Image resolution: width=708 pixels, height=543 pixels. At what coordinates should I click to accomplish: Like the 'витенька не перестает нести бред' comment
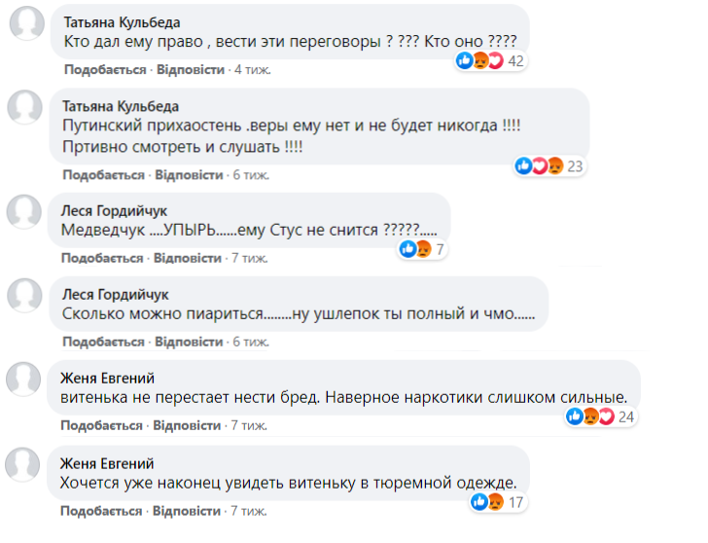click(102, 425)
